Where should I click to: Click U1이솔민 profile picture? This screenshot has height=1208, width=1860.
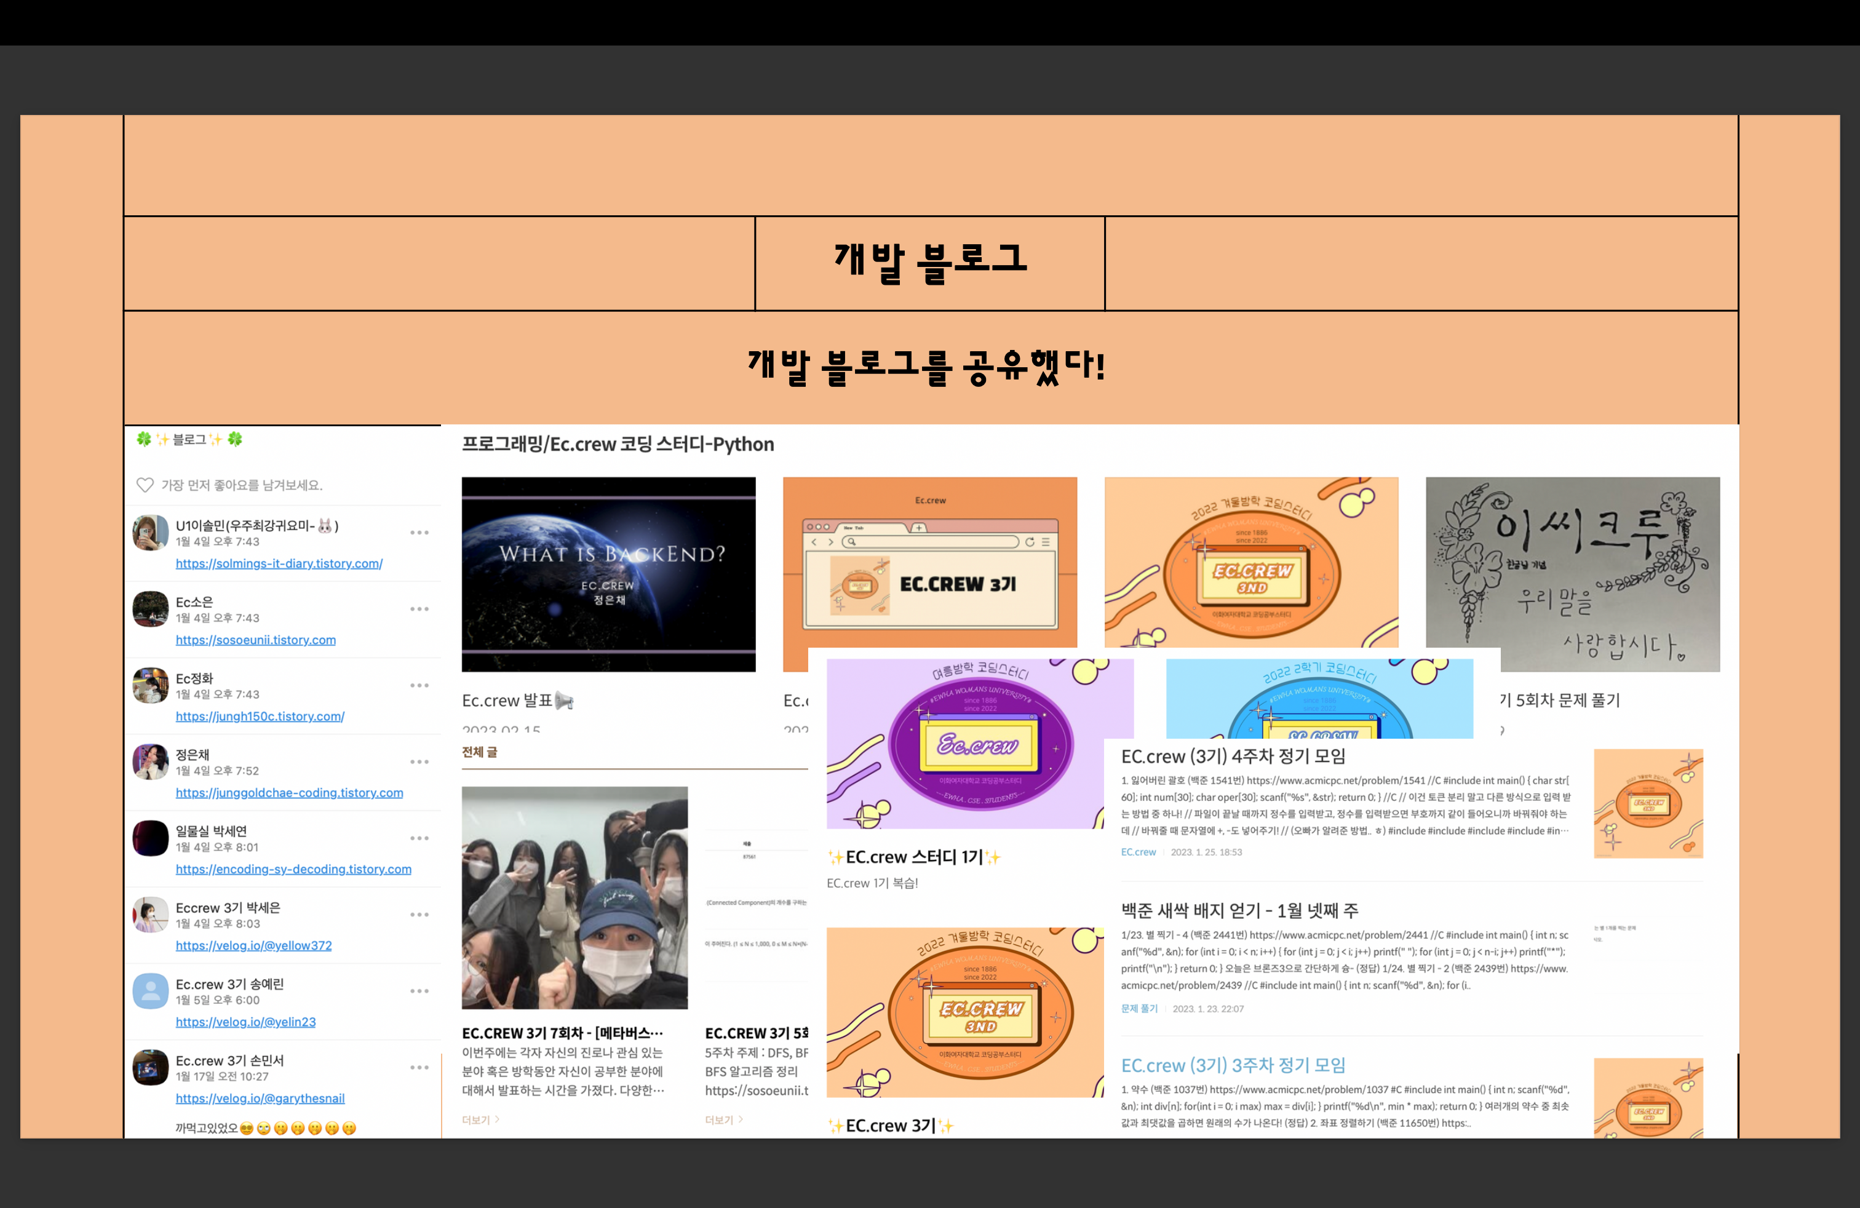[x=150, y=533]
